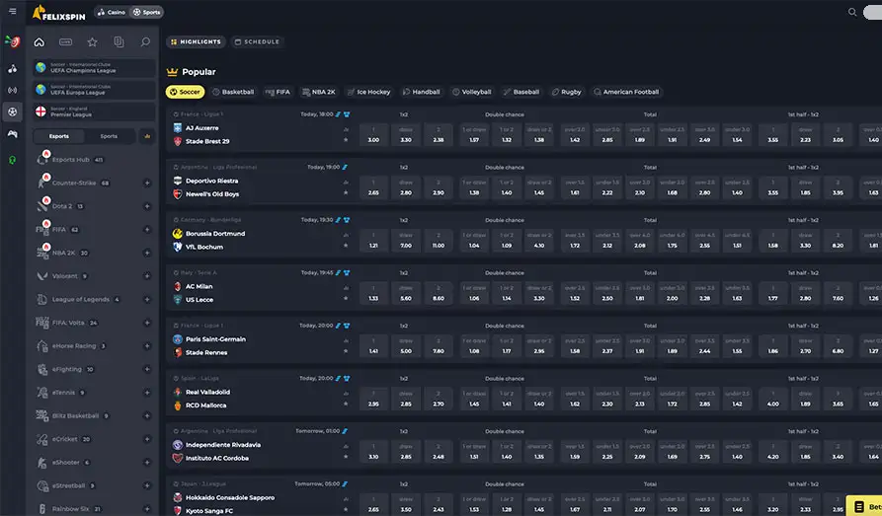Viewport: 882px width, 516px height.
Task: Open Deportivo Riestra vs Newell's Old Boys match
Action: point(212,187)
